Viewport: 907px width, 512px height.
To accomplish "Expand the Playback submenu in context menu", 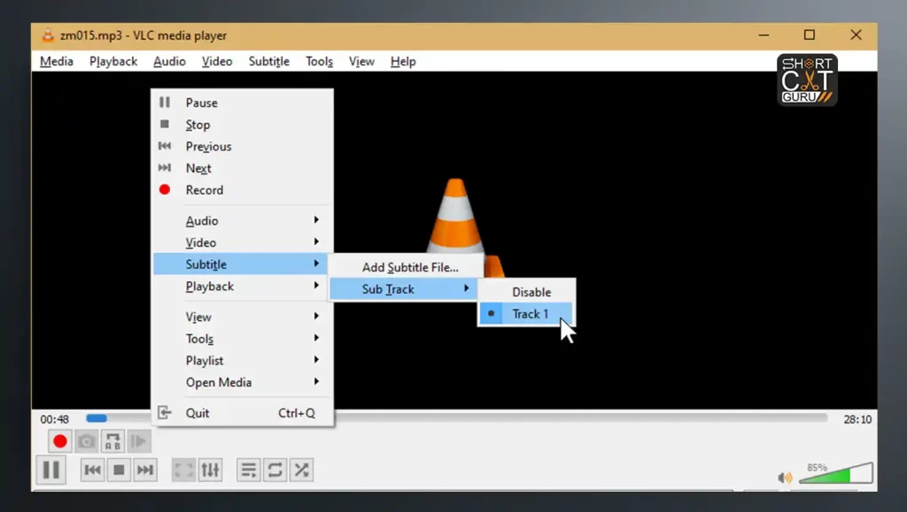I will 243,287.
